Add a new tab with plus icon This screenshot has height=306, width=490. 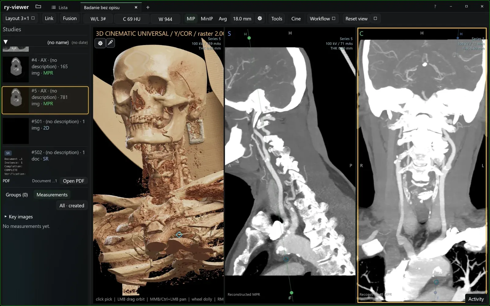(x=148, y=7)
